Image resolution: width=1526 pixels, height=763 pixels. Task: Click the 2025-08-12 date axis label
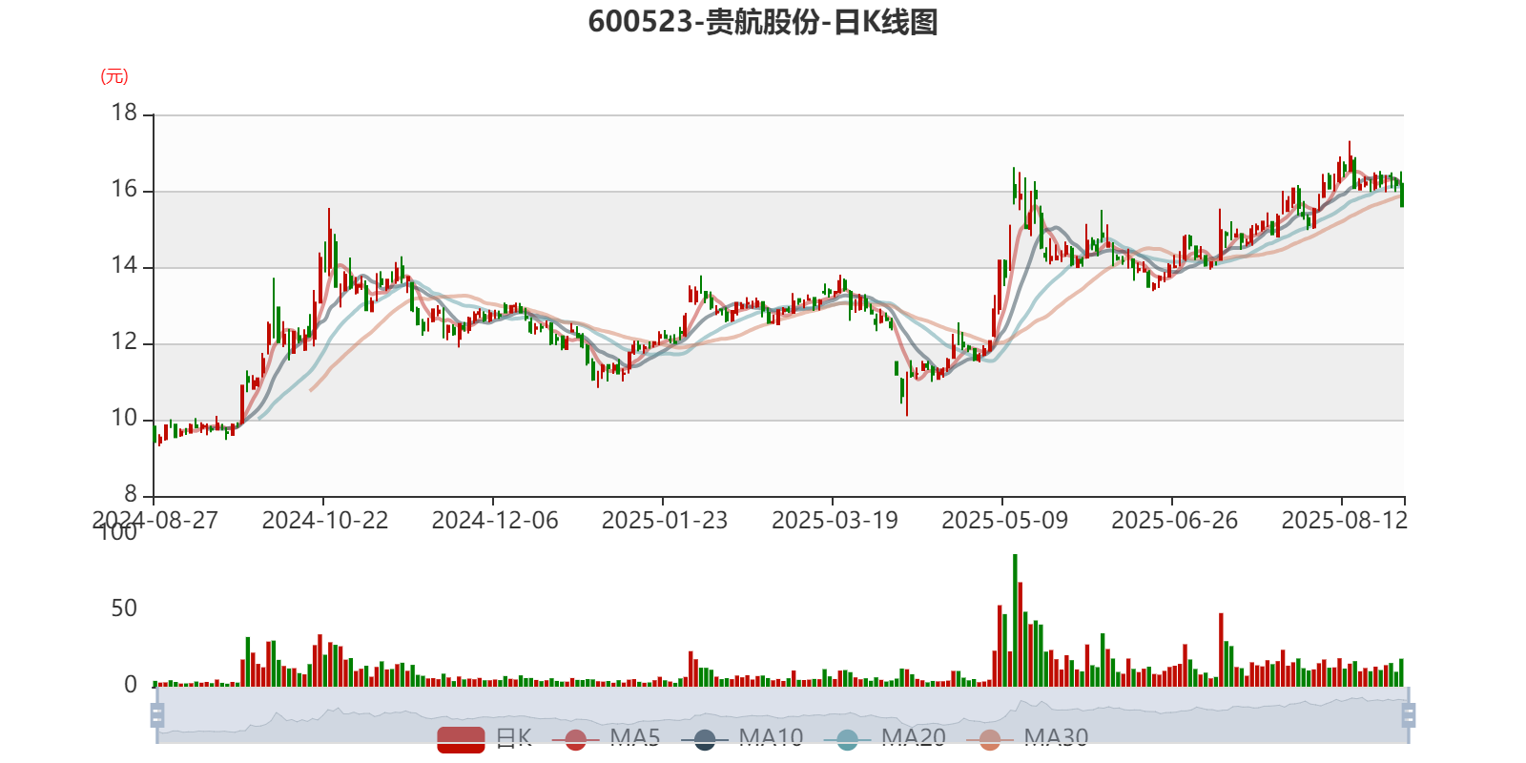pos(1344,521)
